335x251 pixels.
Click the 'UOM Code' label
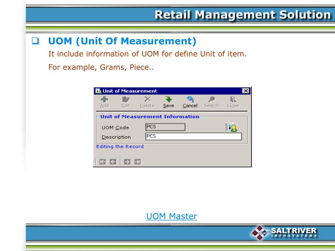[115, 127]
